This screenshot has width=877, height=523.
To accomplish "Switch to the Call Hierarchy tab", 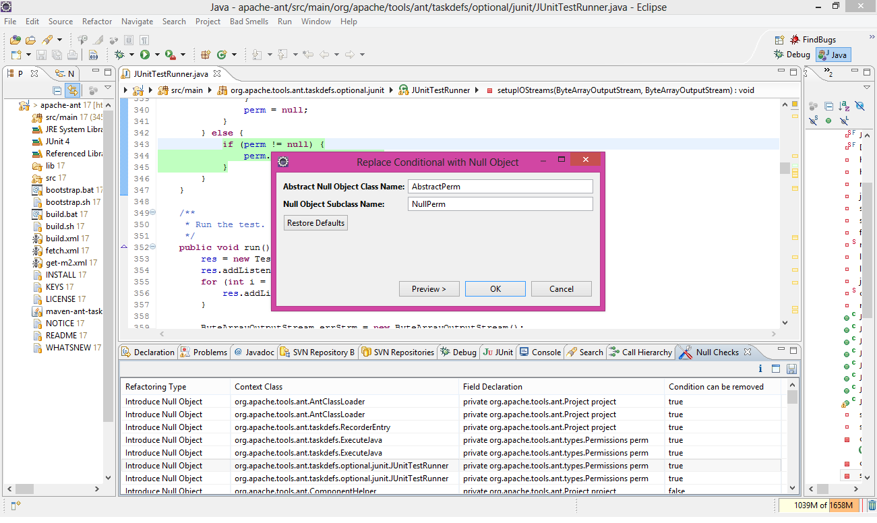I will [x=640, y=352].
